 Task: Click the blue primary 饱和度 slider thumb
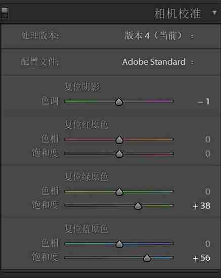coord(147,258)
